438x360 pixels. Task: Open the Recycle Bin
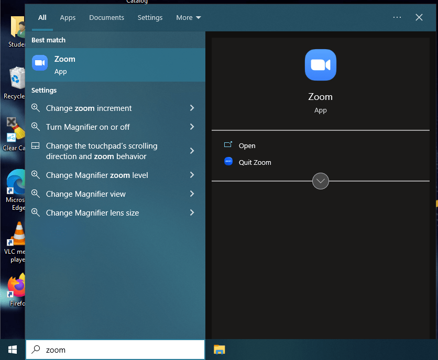tap(16, 77)
